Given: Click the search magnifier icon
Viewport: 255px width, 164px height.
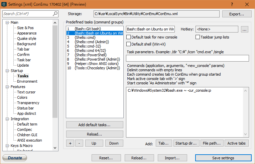Looking at the screenshot, I should coord(55,14).
